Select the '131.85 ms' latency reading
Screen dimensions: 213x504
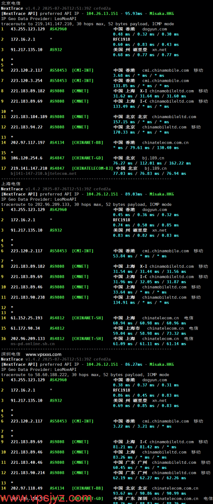pos(123,86)
